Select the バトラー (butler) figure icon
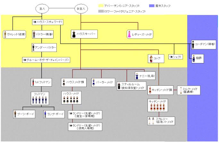This screenshot has height=143, width=219. (34, 34)
